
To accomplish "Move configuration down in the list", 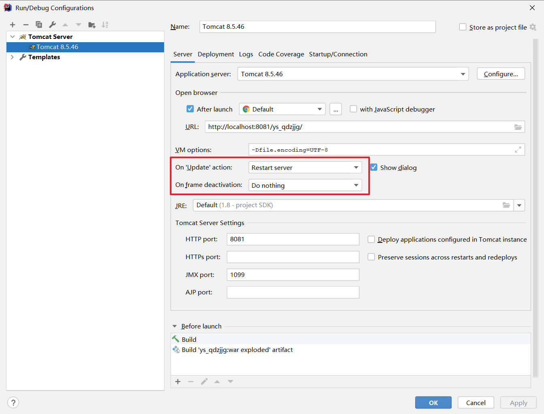I will (79, 25).
